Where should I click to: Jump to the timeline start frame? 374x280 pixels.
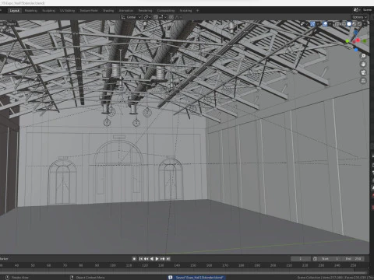[x=141, y=259]
